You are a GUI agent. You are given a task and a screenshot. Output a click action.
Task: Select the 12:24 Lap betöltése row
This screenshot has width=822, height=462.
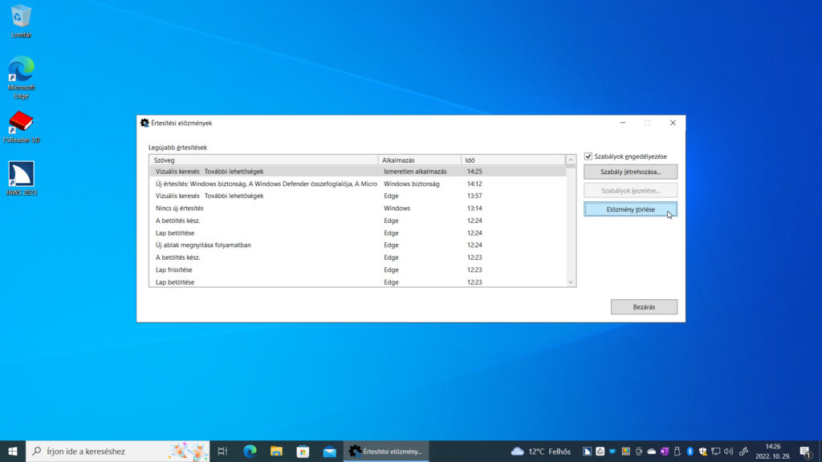(x=357, y=233)
